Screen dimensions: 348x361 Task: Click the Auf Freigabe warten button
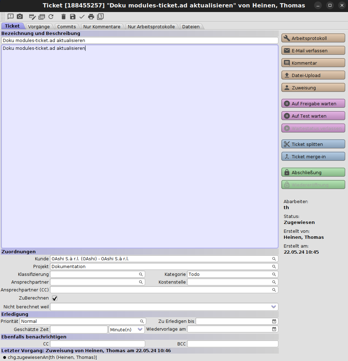[313, 103]
